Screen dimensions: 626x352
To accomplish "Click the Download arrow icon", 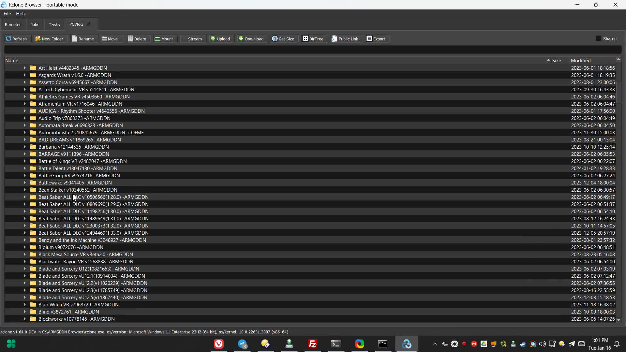I will pyautogui.click(x=241, y=38).
